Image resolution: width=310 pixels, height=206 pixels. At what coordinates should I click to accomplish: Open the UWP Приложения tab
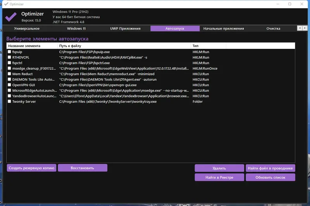[125, 28]
